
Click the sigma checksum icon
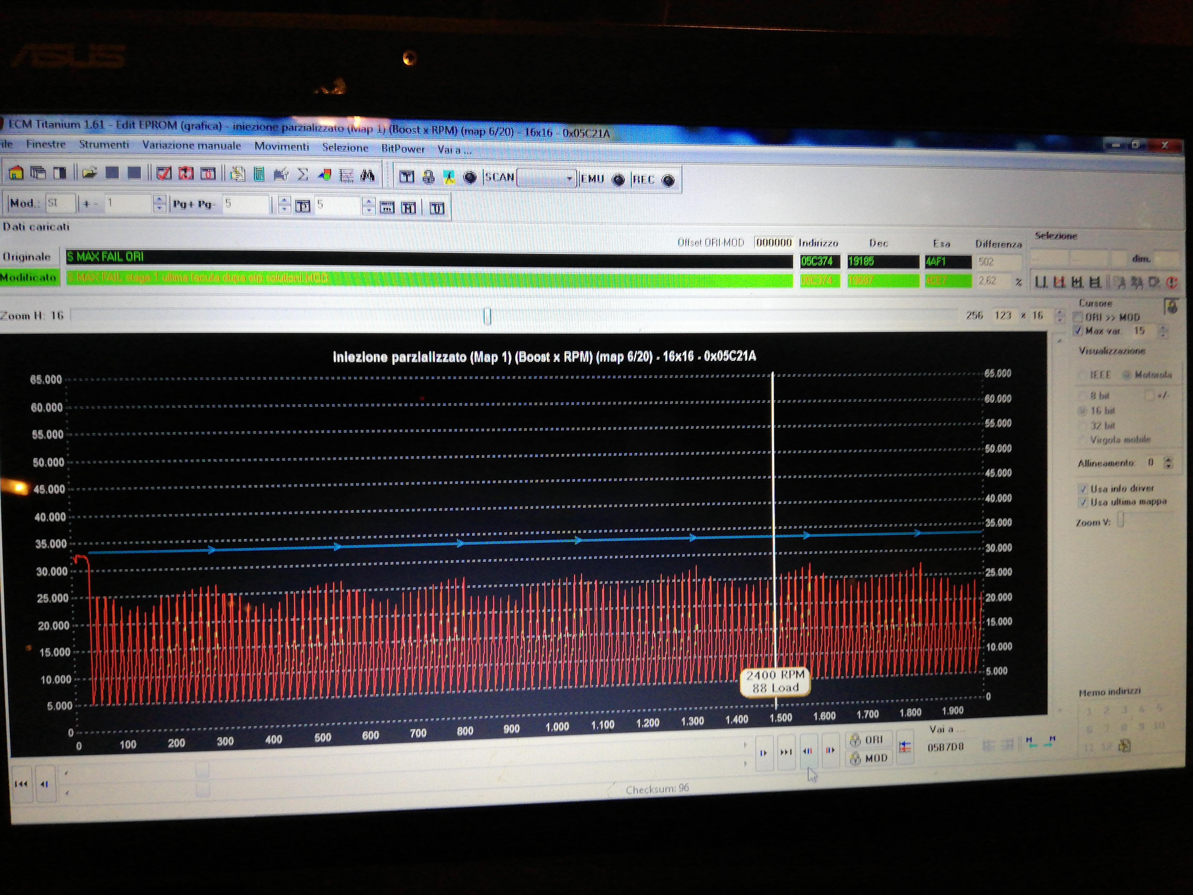pyautogui.click(x=303, y=174)
